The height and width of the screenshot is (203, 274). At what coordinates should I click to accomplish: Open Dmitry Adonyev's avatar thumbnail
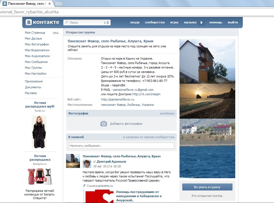pos(87,164)
